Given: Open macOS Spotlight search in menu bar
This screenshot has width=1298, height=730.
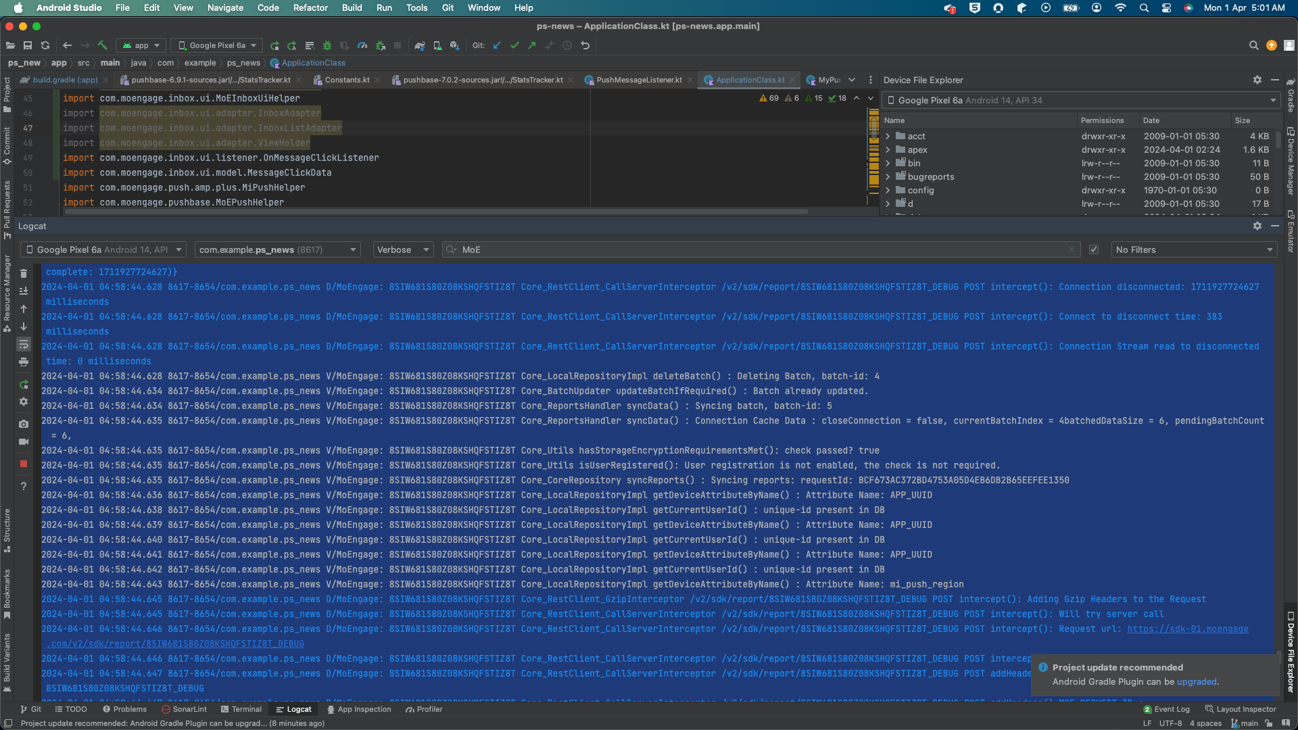Looking at the screenshot, I should tap(1144, 7).
